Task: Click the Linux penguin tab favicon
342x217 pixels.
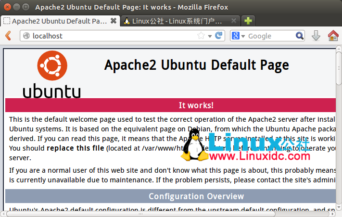Action: 127,21
